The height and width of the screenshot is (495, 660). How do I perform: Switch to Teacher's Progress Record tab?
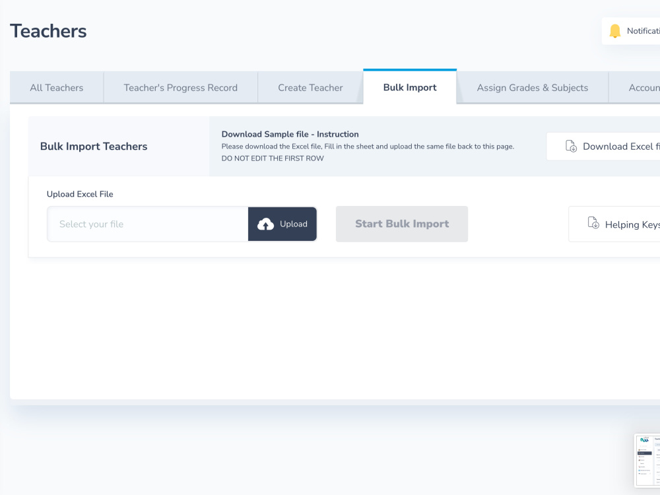181,88
